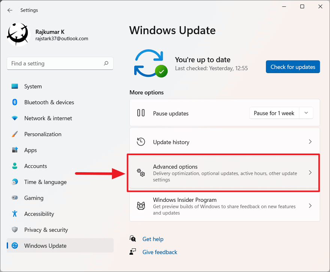The width and height of the screenshot is (330, 272).
Task: Click the update sync status icon
Action: [151, 63]
